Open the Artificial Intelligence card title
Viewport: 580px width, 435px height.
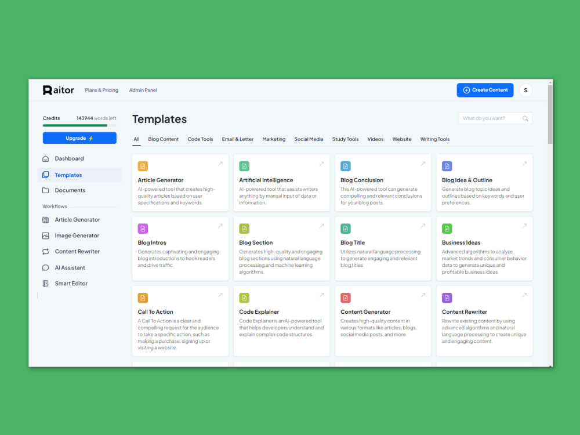[266, 180]
